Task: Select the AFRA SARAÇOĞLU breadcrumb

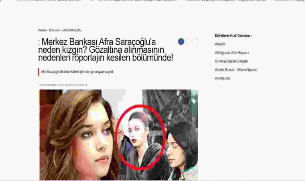Action: click(72, 31)
